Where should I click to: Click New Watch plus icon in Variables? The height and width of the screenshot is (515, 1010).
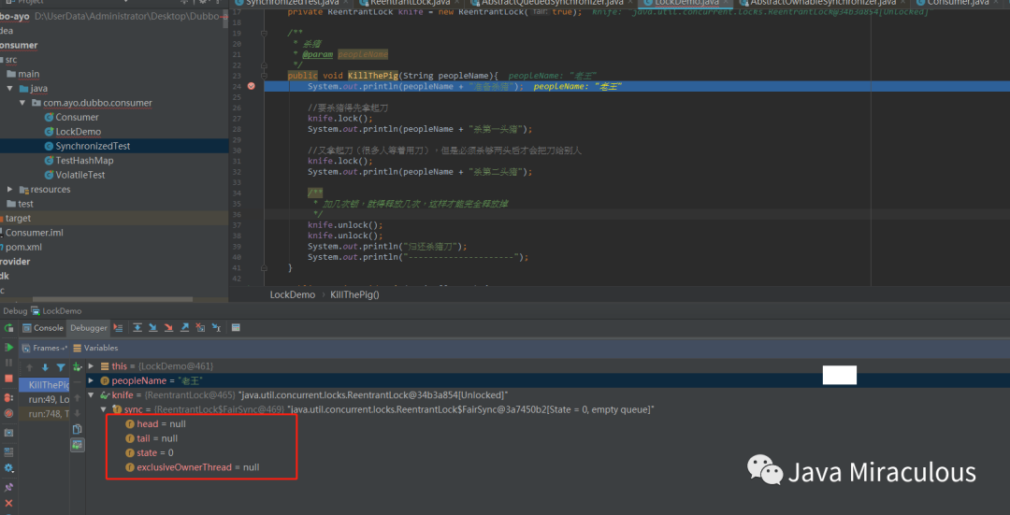78,367
